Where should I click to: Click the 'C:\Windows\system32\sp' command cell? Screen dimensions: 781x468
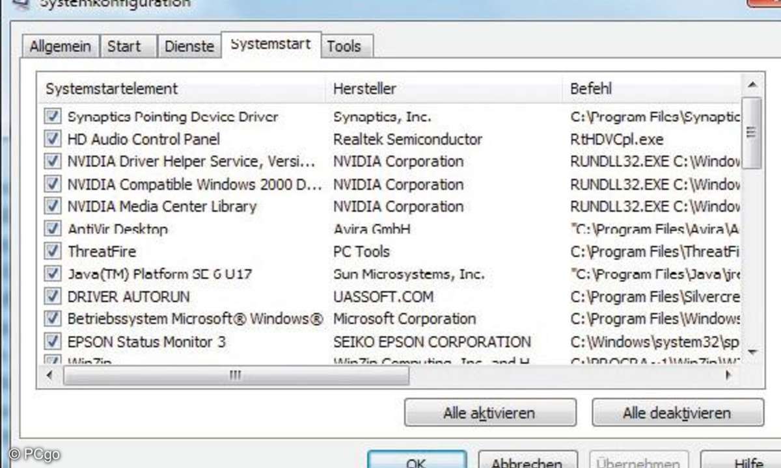click(655, 341)
